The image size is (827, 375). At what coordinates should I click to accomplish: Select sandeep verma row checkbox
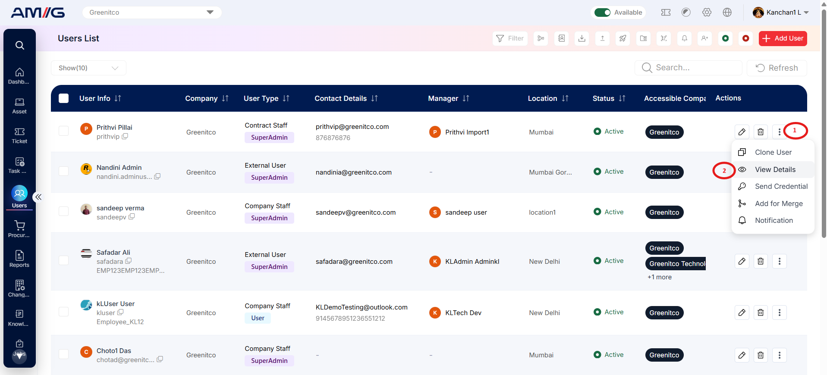(64, 211)
